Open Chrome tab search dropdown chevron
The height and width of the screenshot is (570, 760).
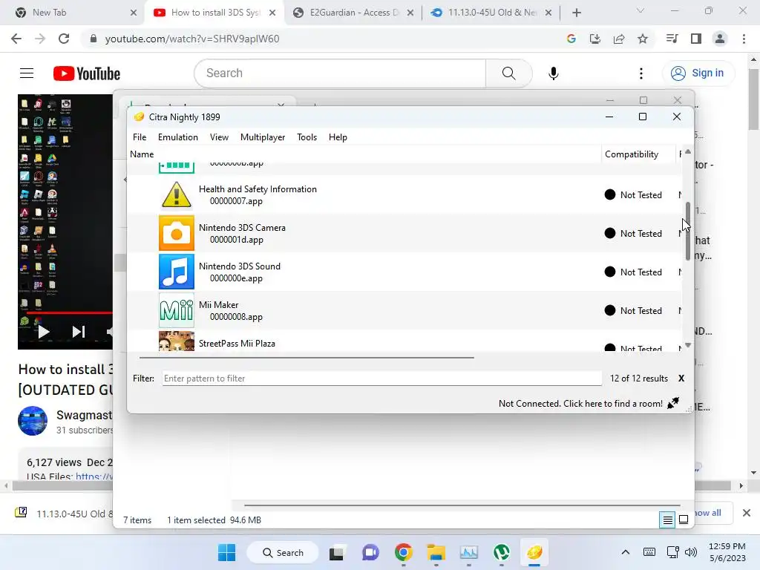click(x=641, y=10)
